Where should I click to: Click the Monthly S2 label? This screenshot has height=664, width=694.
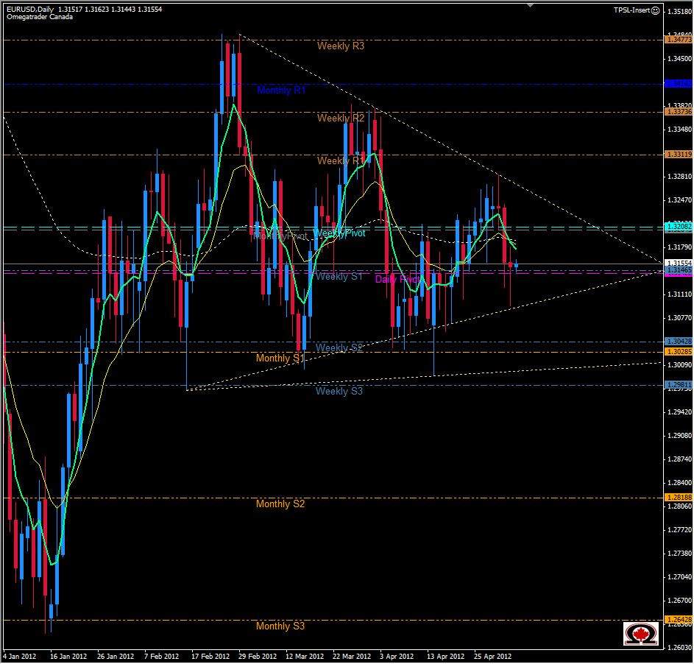(x=280, y=504)
